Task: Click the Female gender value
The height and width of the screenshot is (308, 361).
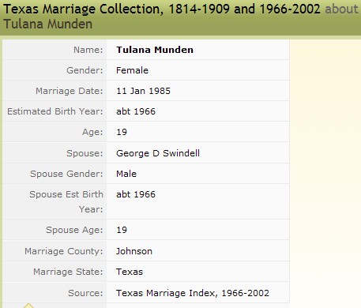Action: (x=132, y=70)
